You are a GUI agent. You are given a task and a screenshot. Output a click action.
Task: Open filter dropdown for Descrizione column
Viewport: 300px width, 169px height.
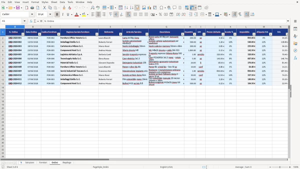[182, 34]
